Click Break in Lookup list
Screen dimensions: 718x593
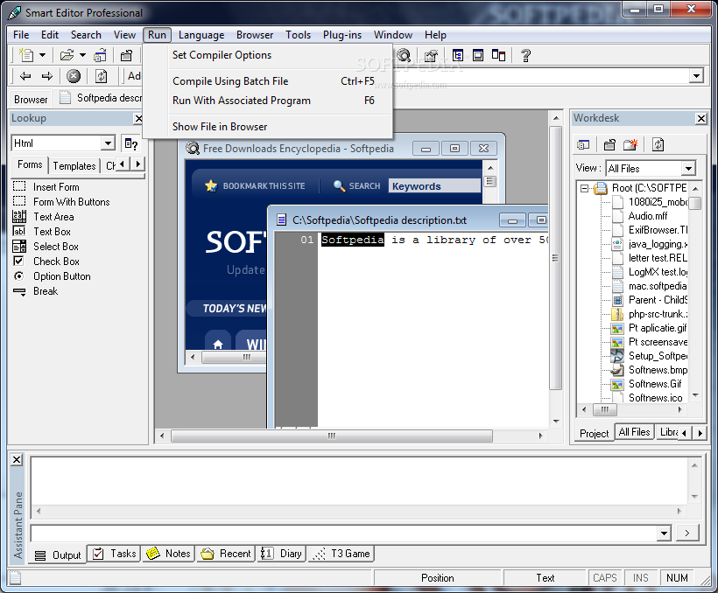[x=35, y=291]
